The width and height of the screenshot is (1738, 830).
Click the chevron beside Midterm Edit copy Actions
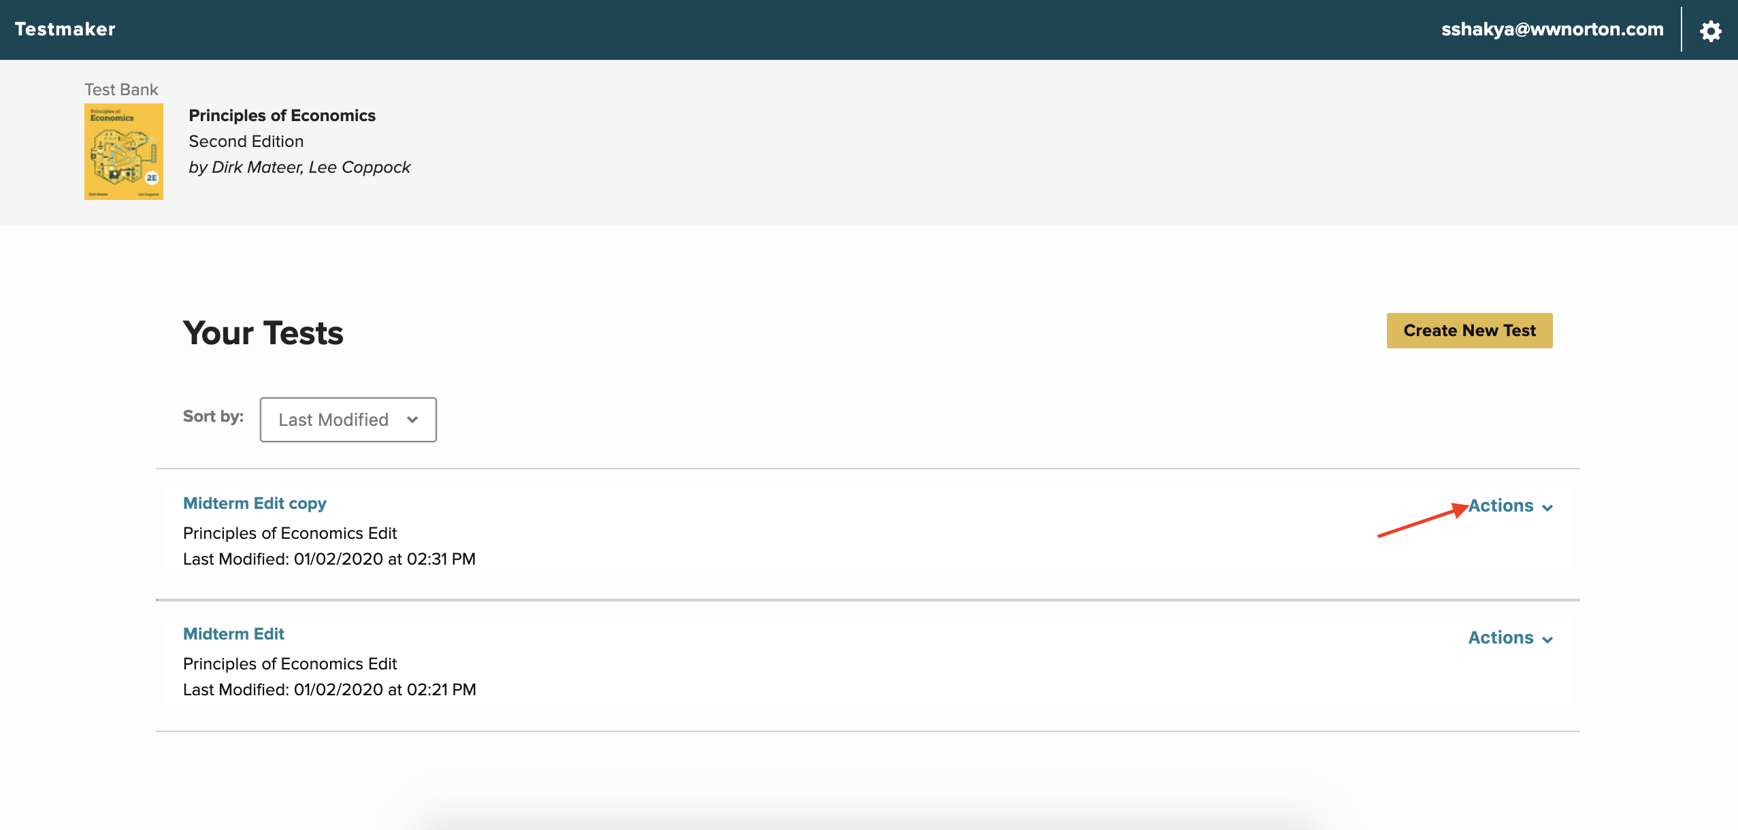click(1547, 508)
